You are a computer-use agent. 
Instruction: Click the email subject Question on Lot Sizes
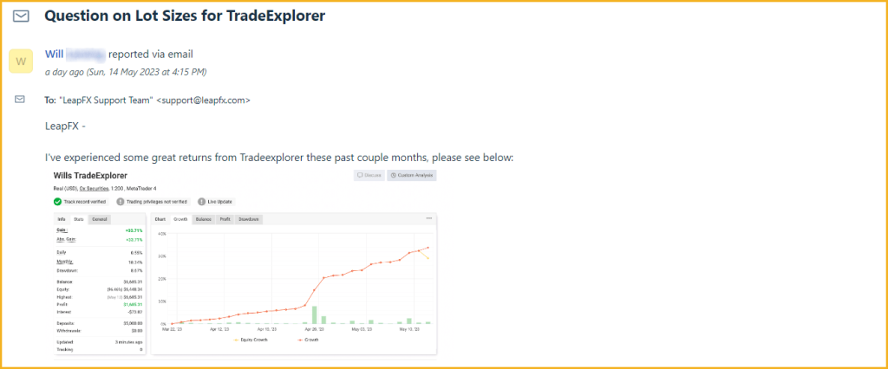(x=185, y=16)
